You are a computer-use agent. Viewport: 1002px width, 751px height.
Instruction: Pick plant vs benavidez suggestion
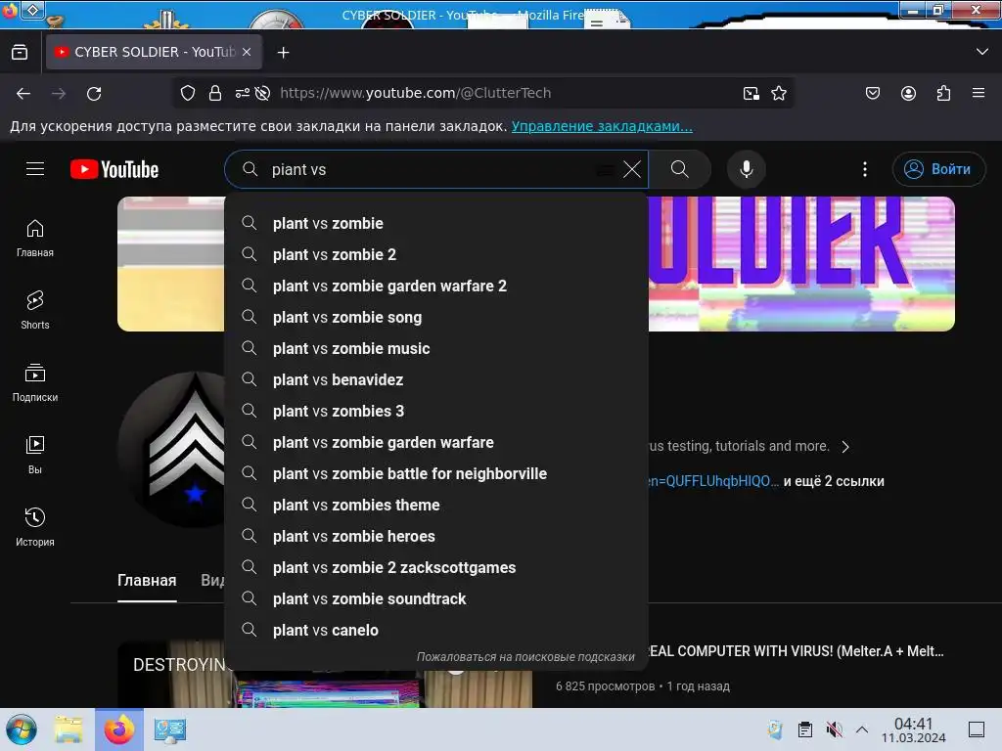point(436,380)
